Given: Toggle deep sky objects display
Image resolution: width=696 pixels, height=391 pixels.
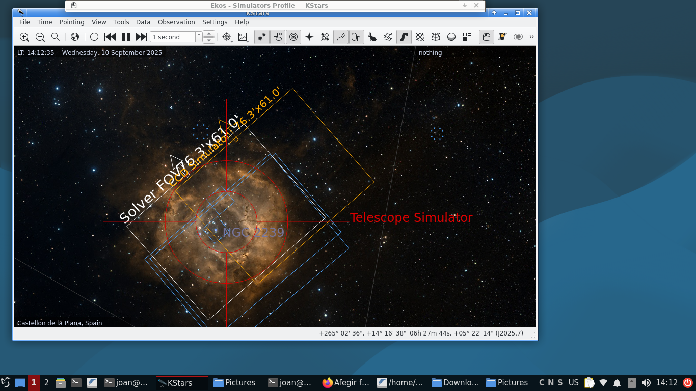Looking at the screenshot, I should point(278,37).
